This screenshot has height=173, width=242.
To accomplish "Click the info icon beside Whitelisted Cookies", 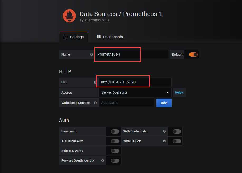I will 95,103.
